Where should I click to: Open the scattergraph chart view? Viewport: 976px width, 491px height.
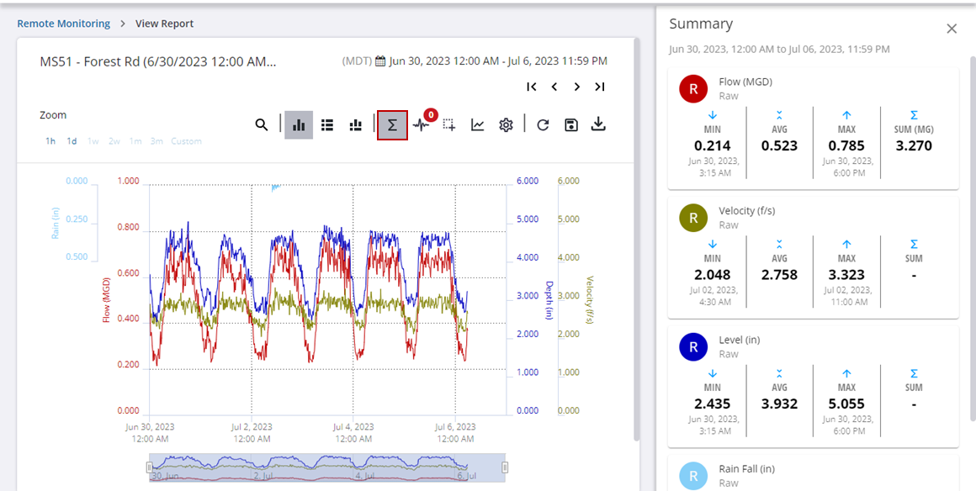(x=355, y=125)
